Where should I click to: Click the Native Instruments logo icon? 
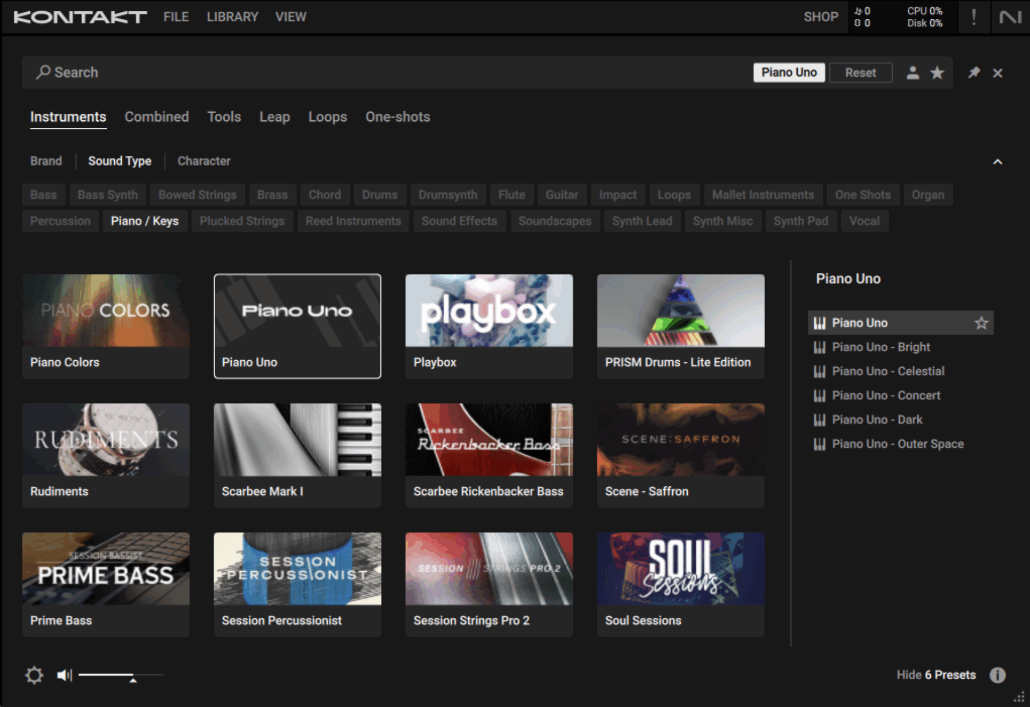click(x=1010, y=17)
